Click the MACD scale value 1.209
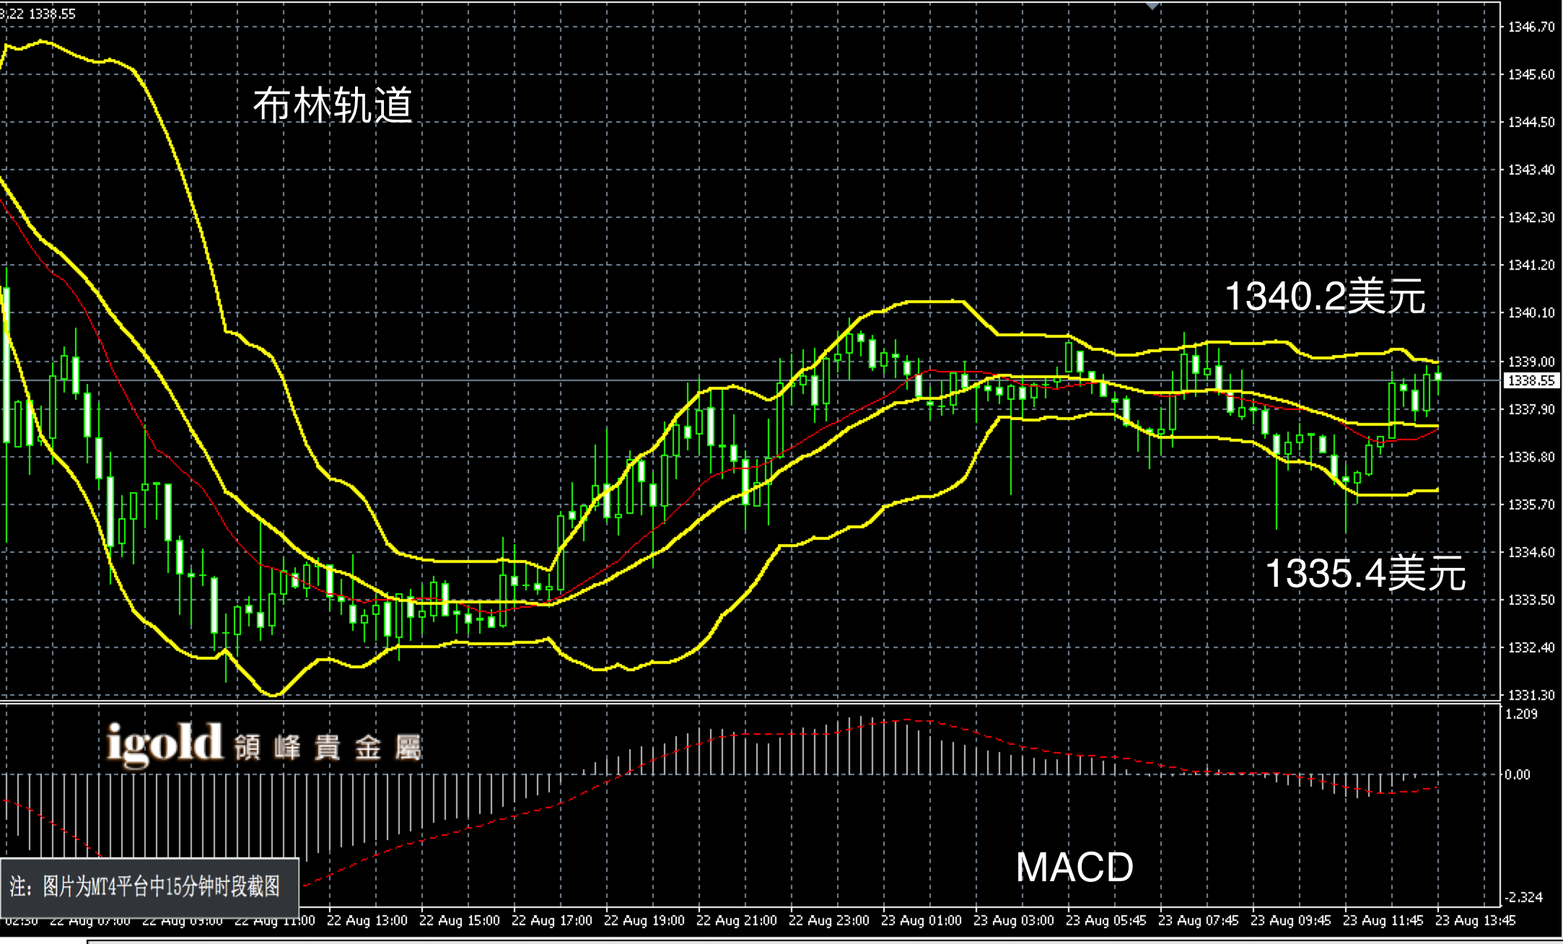1563x944 pixels. point(1521,714)
